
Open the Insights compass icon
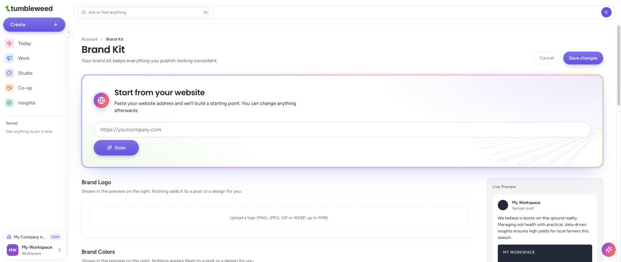(x=10, y=103)
